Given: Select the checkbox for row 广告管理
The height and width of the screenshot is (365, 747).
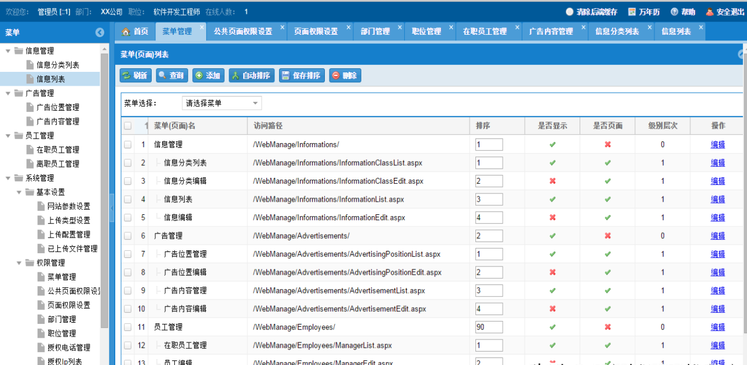Looking at the screenshot, I should pyautogui.click(x=127, y=236).
